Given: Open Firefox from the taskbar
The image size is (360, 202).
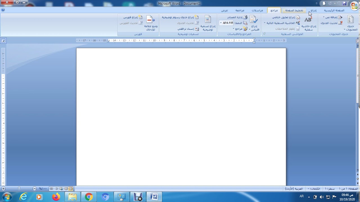Looking at the screenshot, I should coord(56,197).
